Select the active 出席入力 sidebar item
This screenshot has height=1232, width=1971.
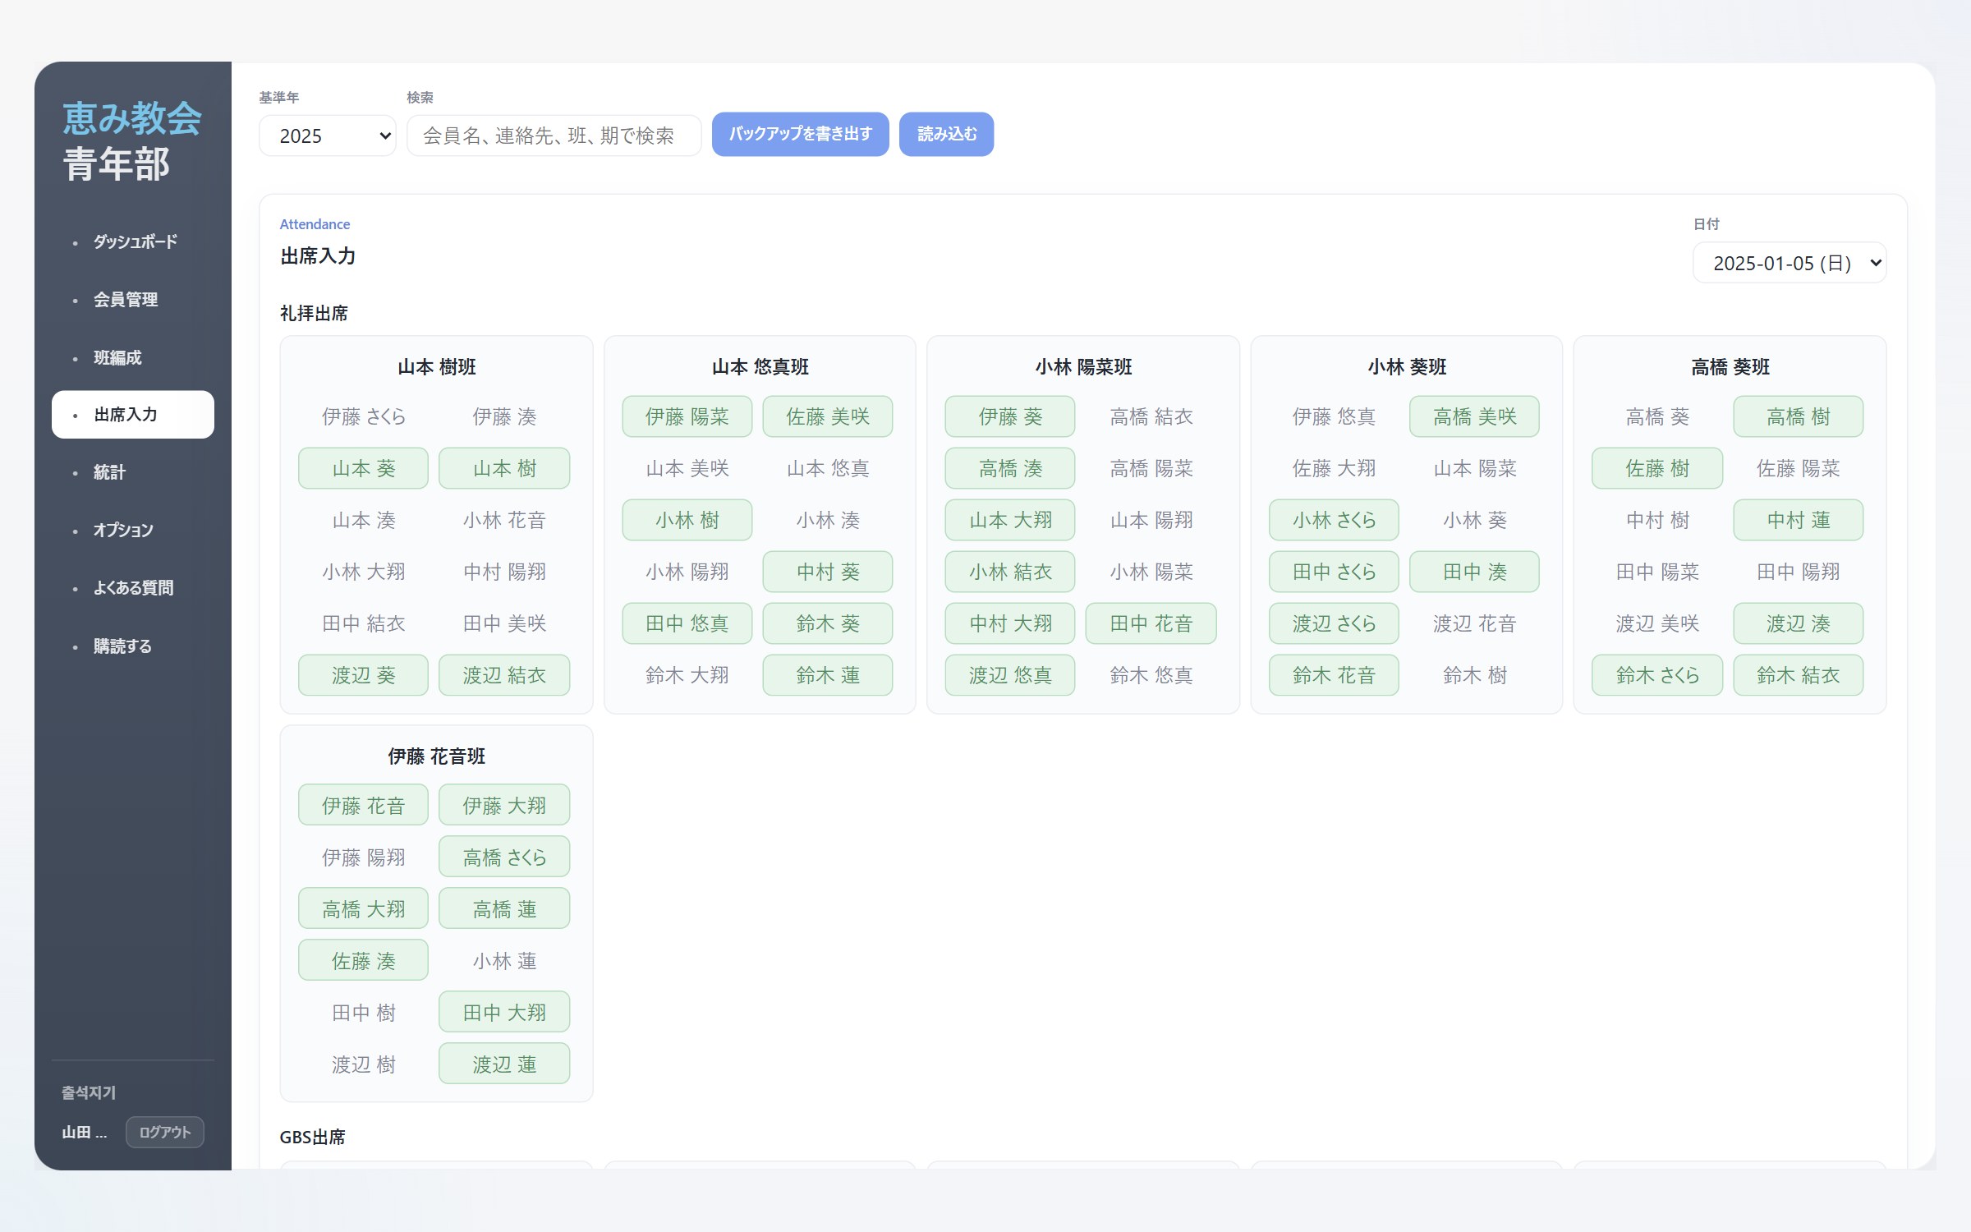pyautogui.click(x=133, y=415)
